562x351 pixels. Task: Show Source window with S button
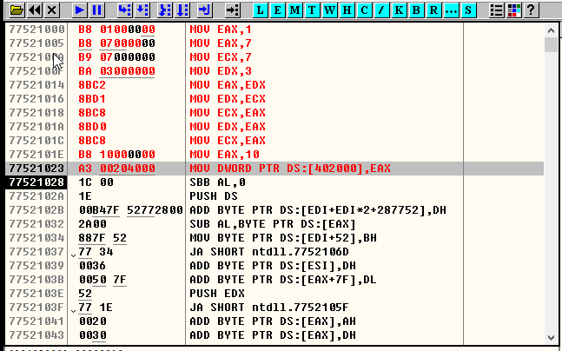point(468,10)
